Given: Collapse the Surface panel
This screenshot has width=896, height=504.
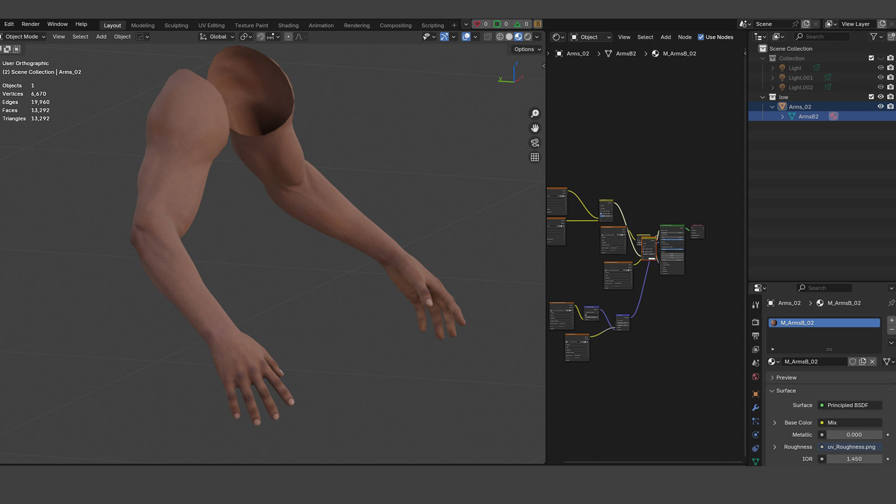Looking at the screenshot, I should pyautogui.click(x=772, y=391).
